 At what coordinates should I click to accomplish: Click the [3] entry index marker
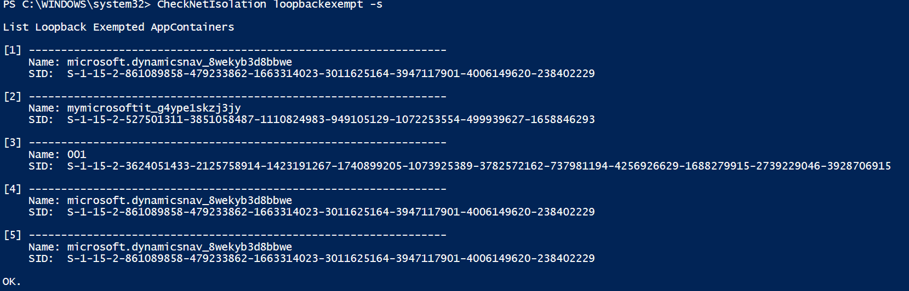point(12,143)
